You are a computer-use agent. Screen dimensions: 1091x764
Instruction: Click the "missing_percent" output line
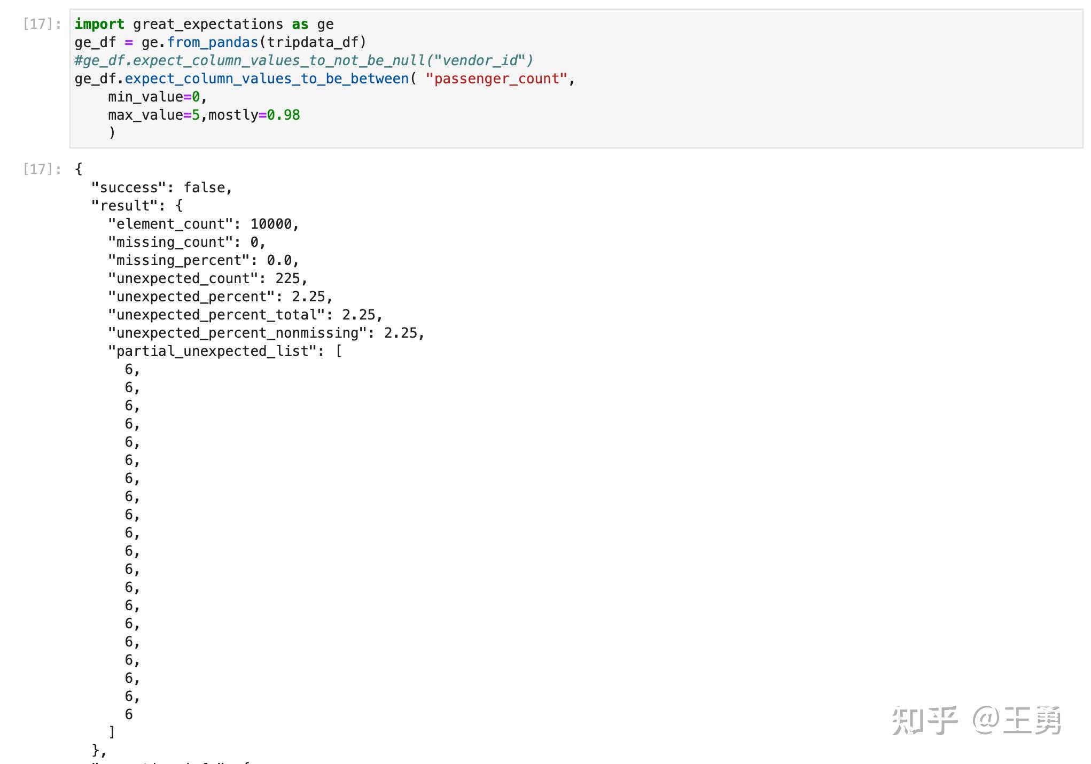pyautogui.click(x=203, y=260)
